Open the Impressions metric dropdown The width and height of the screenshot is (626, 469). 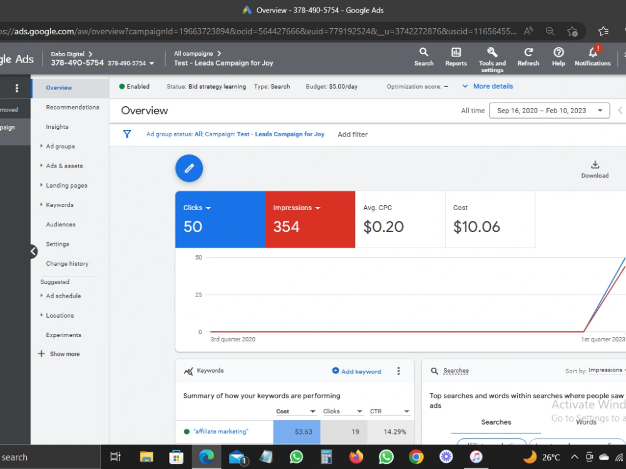[318, 208]
